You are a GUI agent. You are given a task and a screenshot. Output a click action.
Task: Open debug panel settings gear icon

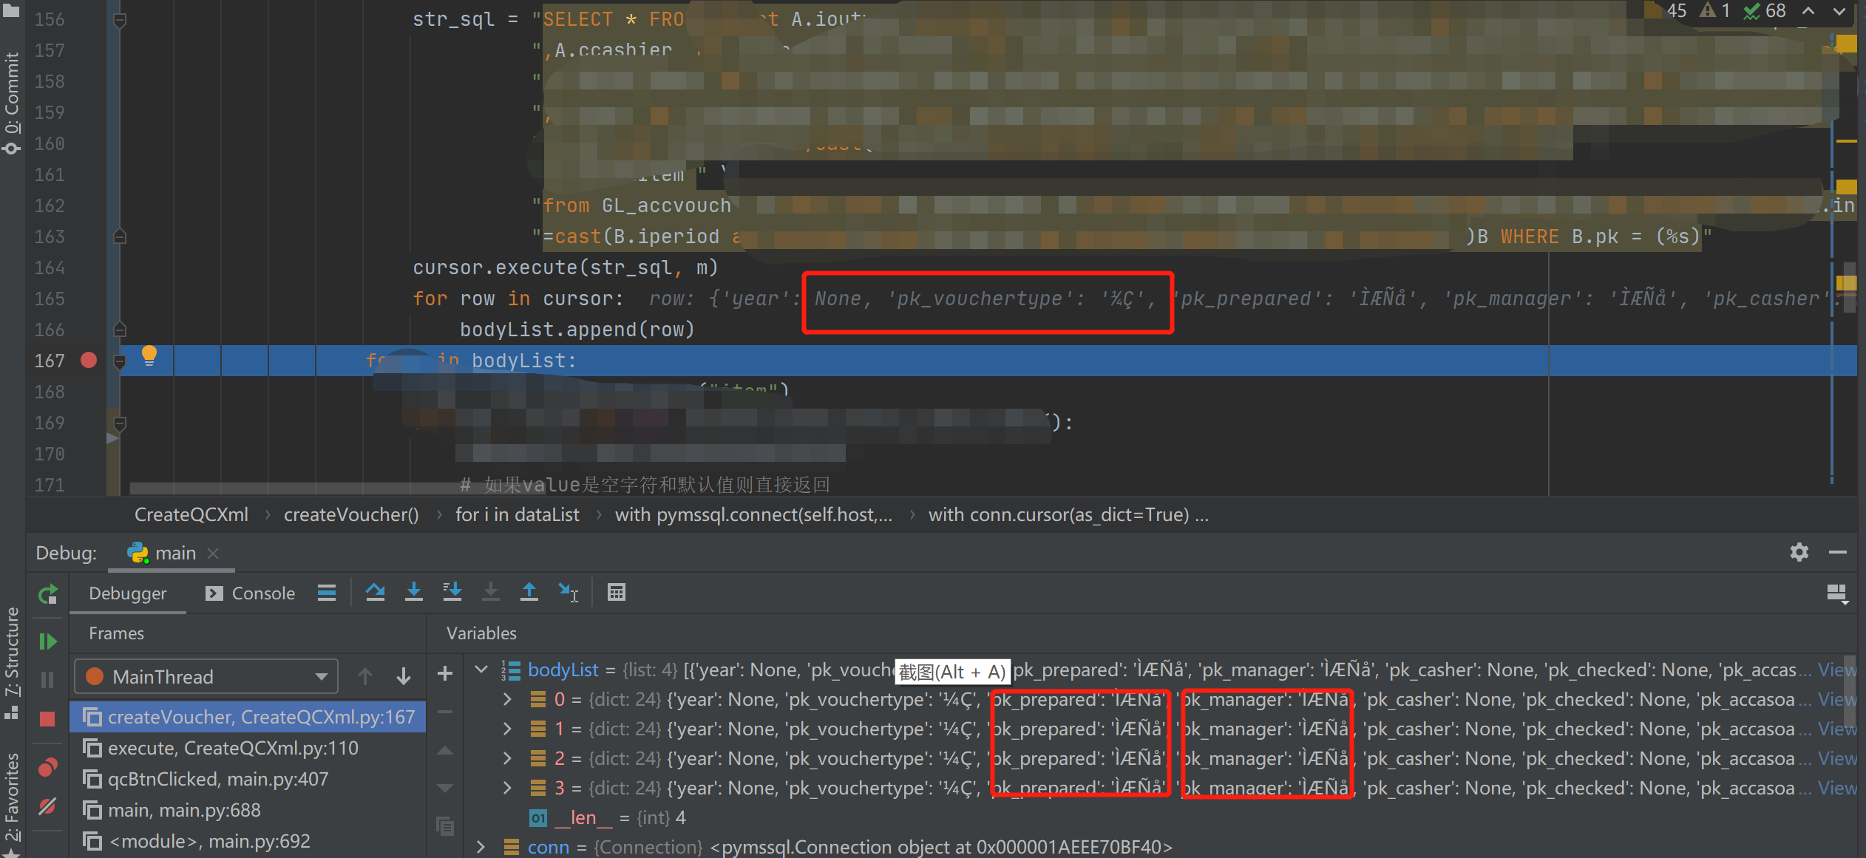click(x=1799, y=552)
